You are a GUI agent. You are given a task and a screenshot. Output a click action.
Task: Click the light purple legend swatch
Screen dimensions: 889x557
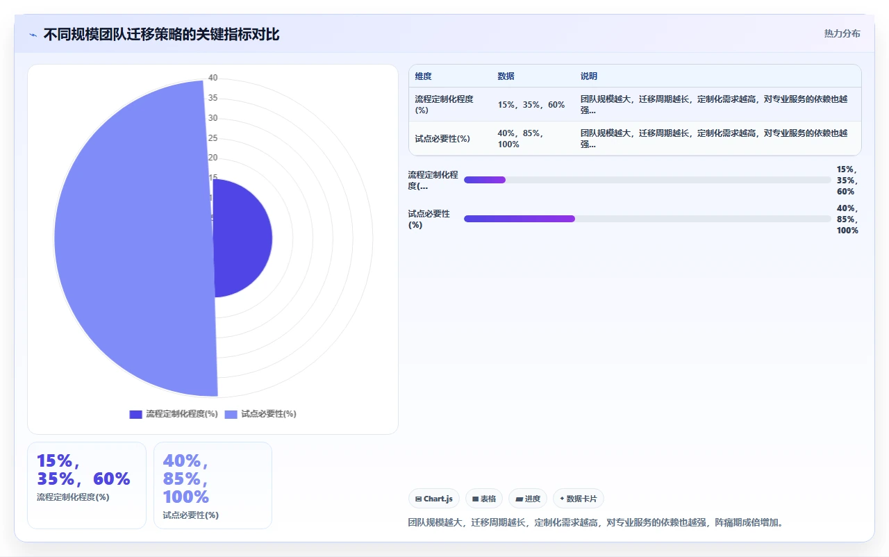point(231,414)
